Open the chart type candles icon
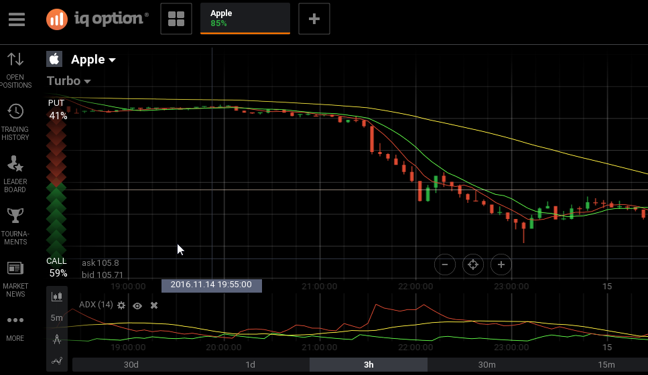The width and height of the screenshot is (648, 375). point(56,297)
